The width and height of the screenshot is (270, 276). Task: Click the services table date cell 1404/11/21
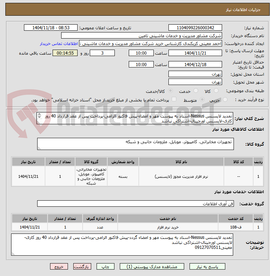coord(30,227)
